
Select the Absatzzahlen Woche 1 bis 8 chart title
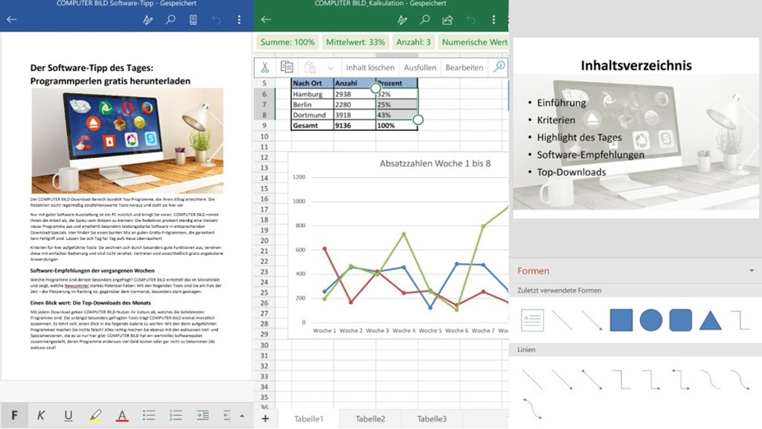pos(435,163)
